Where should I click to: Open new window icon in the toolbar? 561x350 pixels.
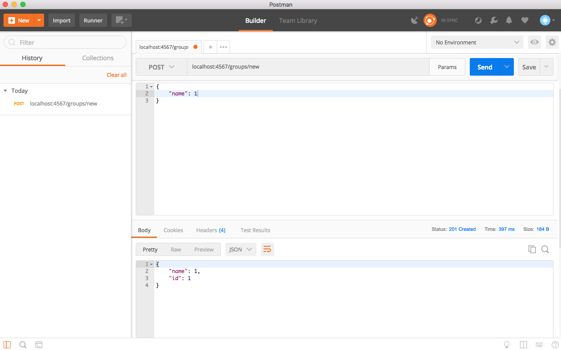point(121,20)
